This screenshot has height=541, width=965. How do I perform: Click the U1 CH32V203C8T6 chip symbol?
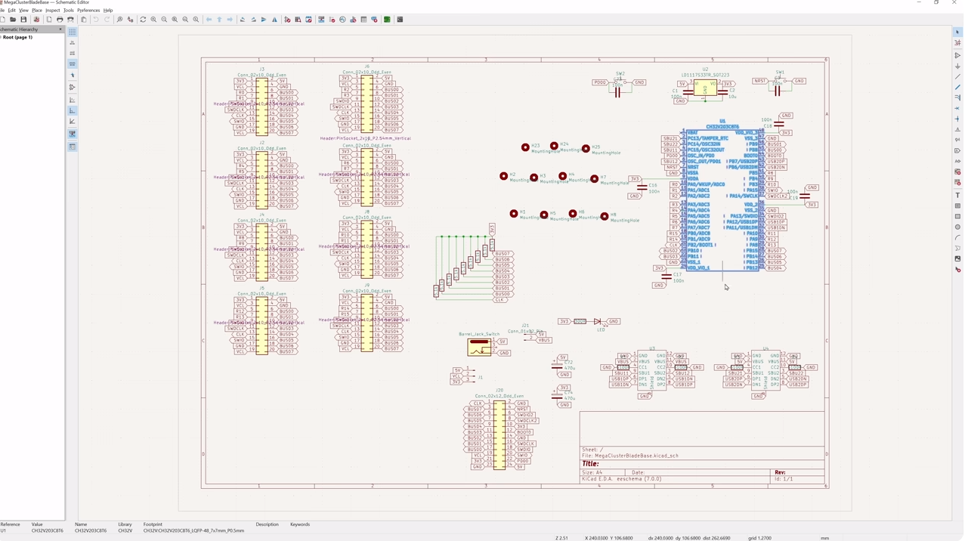tap(722, 200)
